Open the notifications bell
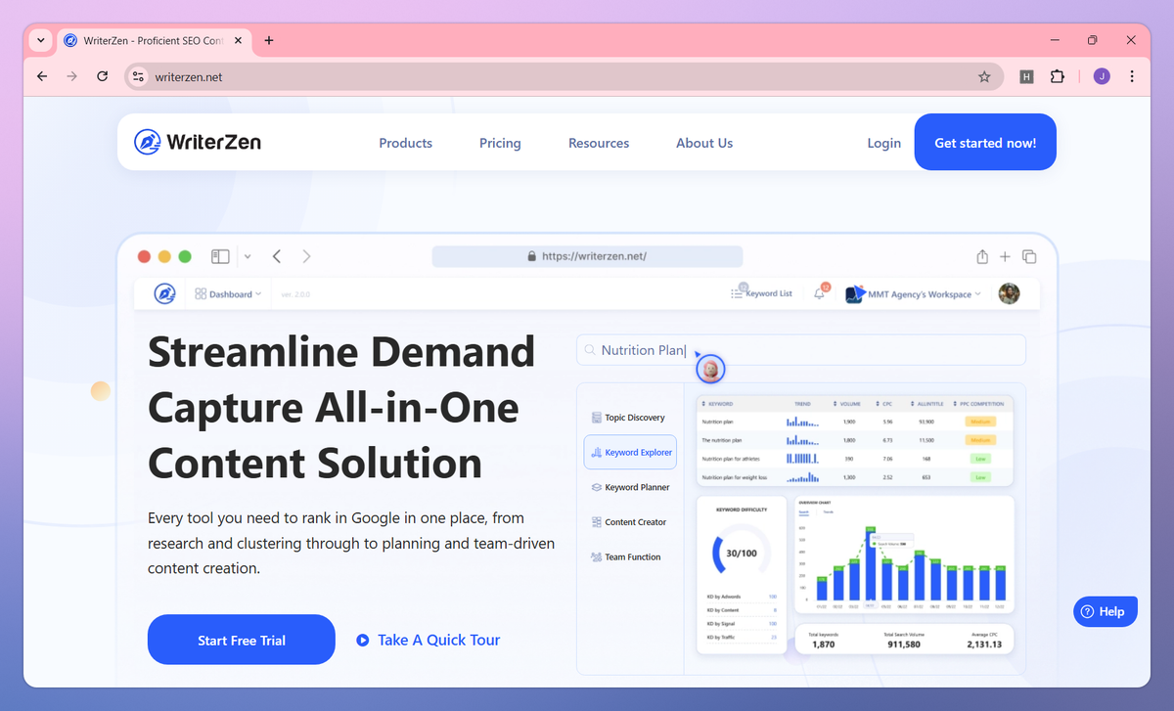Screen dimensions: 1174x711 point(820,292)
